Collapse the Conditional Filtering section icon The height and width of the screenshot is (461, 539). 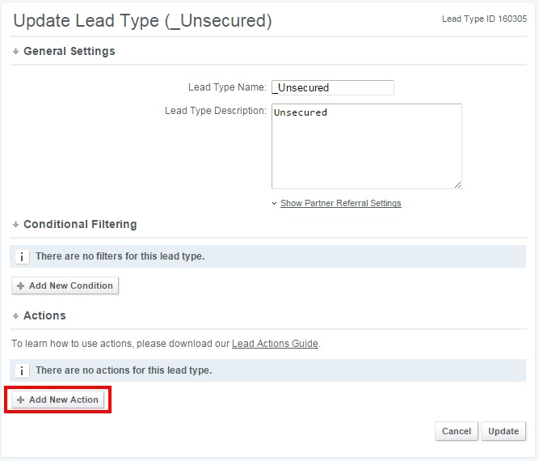click(15, 225)
